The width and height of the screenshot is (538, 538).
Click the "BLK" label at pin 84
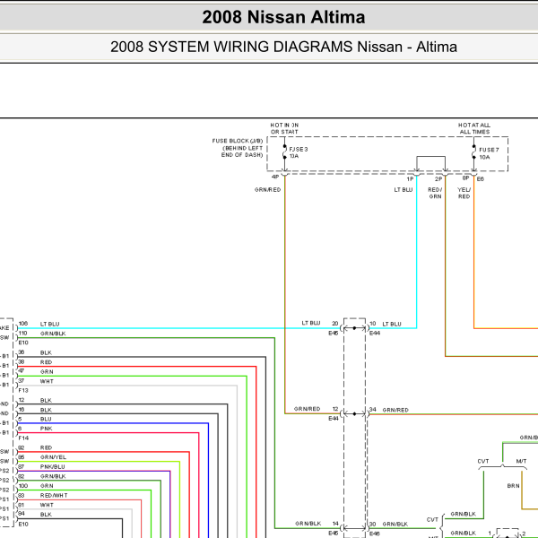[46, 515]
